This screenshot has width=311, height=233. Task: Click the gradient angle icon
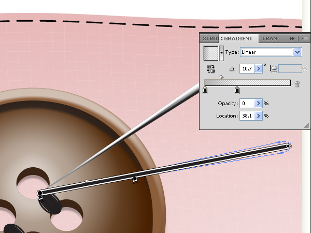coord(232,69)
